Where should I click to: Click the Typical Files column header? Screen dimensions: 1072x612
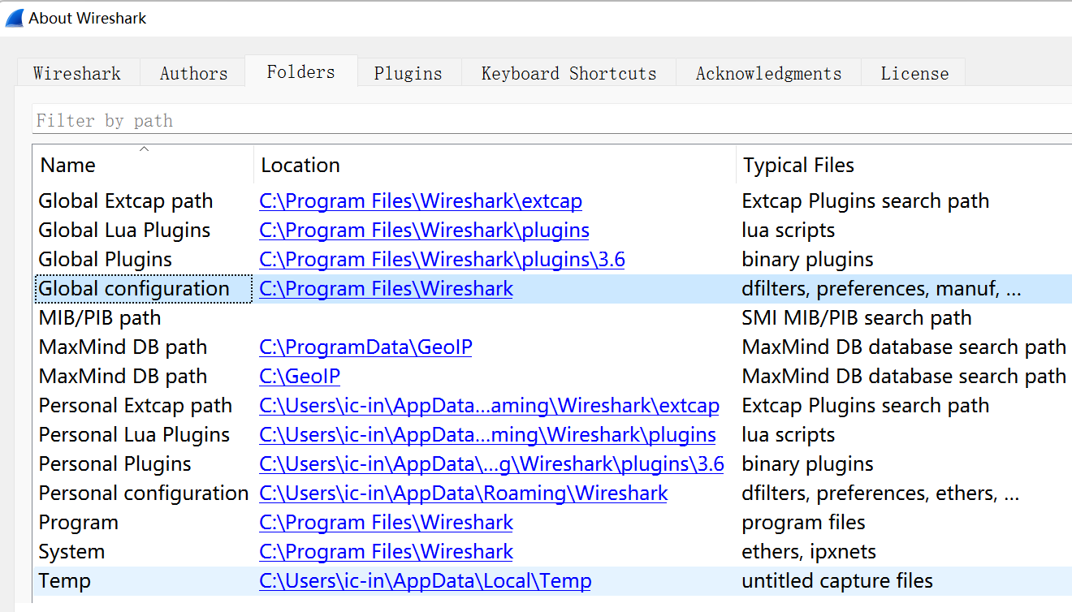(798, 166)
